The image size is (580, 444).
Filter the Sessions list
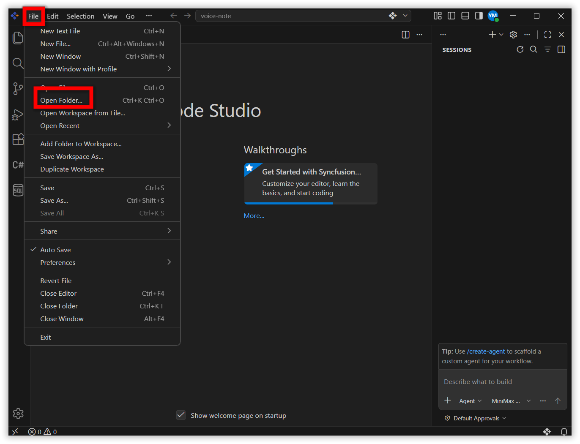coord(547,49)
